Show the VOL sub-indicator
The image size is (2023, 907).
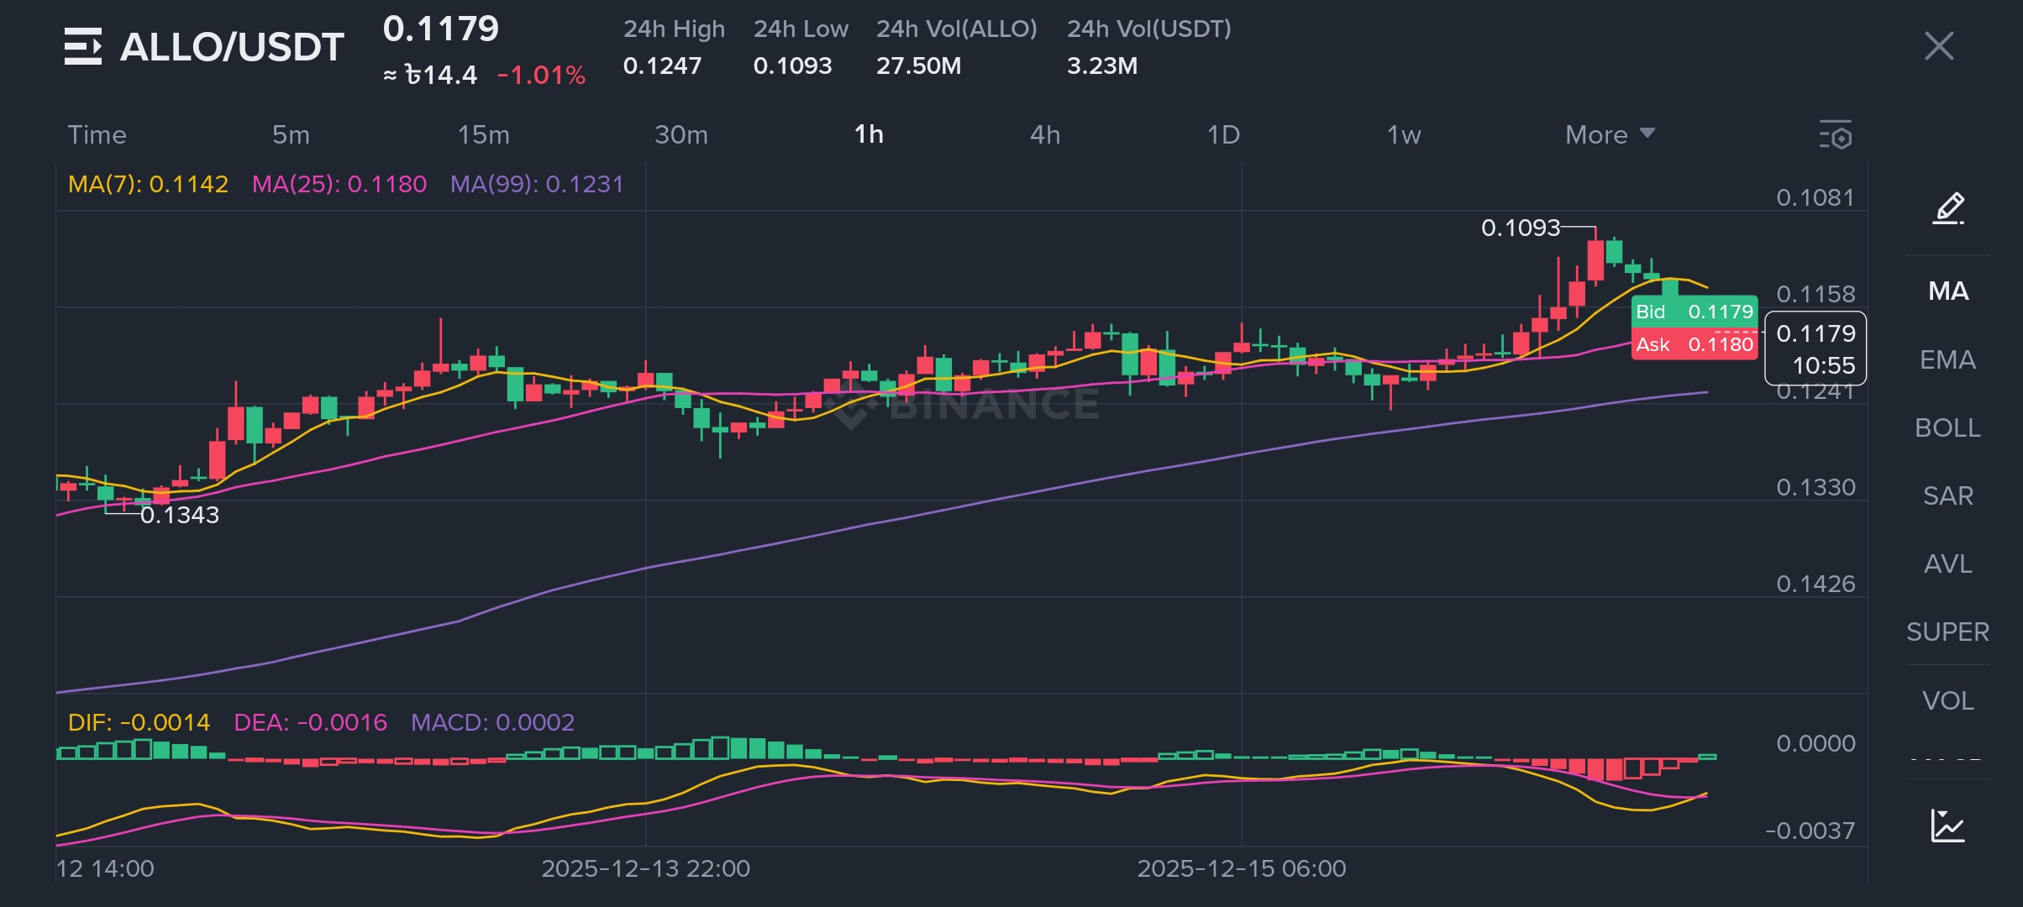tap(1947, 701)
